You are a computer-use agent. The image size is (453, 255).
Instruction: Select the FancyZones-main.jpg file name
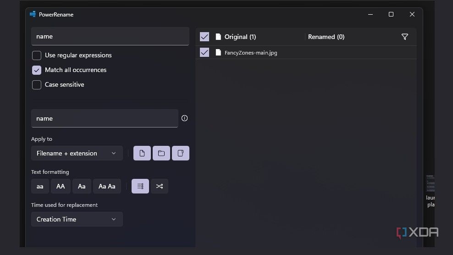coord(251,53)
